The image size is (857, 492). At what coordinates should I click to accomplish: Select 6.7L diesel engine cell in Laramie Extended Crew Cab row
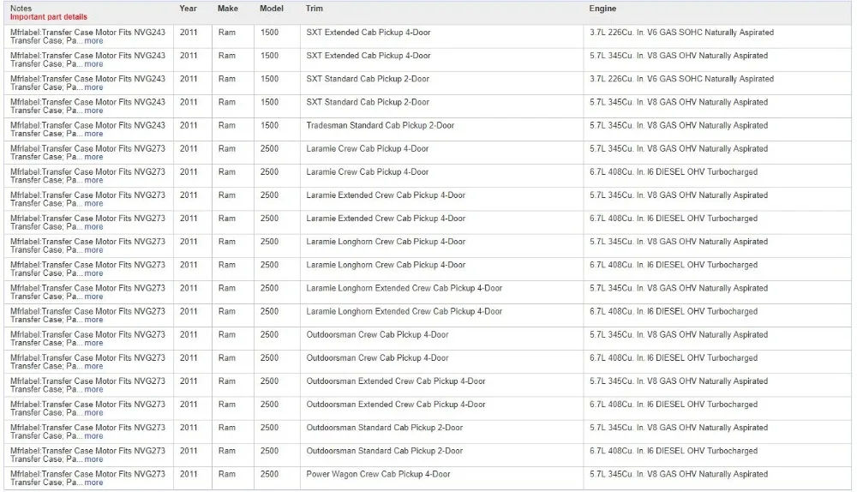pos(674,219)
